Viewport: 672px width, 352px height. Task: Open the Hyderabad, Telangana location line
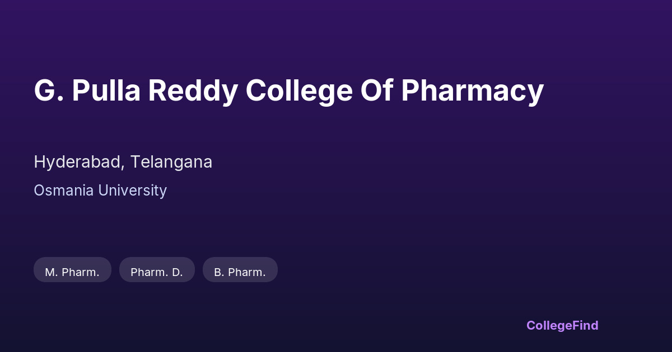click(123, 162)
